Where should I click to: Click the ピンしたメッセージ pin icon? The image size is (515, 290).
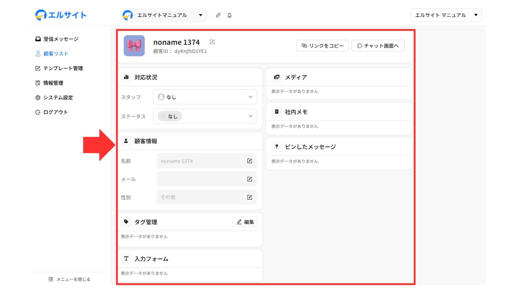277,147
